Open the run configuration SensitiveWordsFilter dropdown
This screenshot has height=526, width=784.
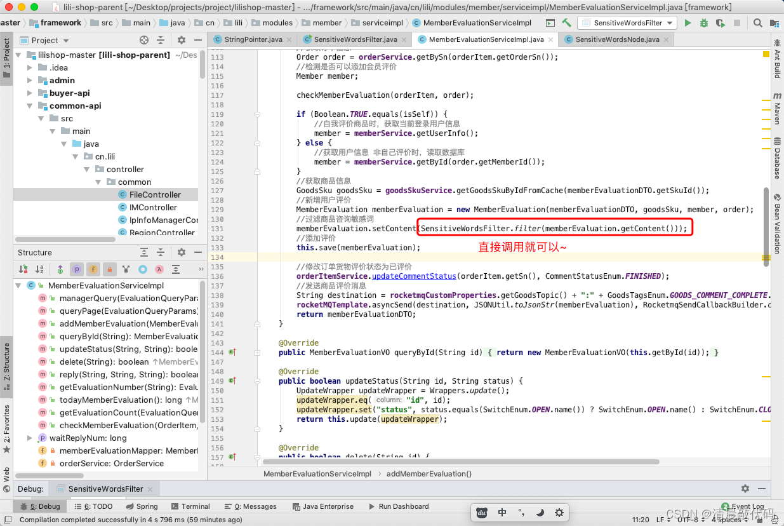pos(627,23)
